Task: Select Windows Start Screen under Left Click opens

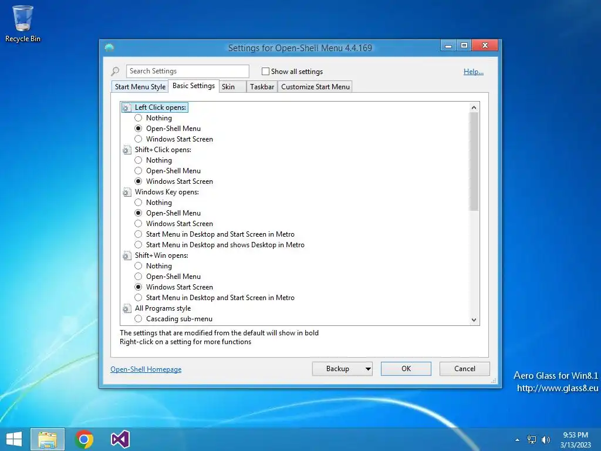Action: pyautogui.click(x=139, y=139)
